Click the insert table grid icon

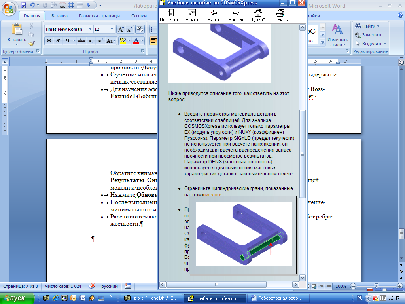coord(80,5)
